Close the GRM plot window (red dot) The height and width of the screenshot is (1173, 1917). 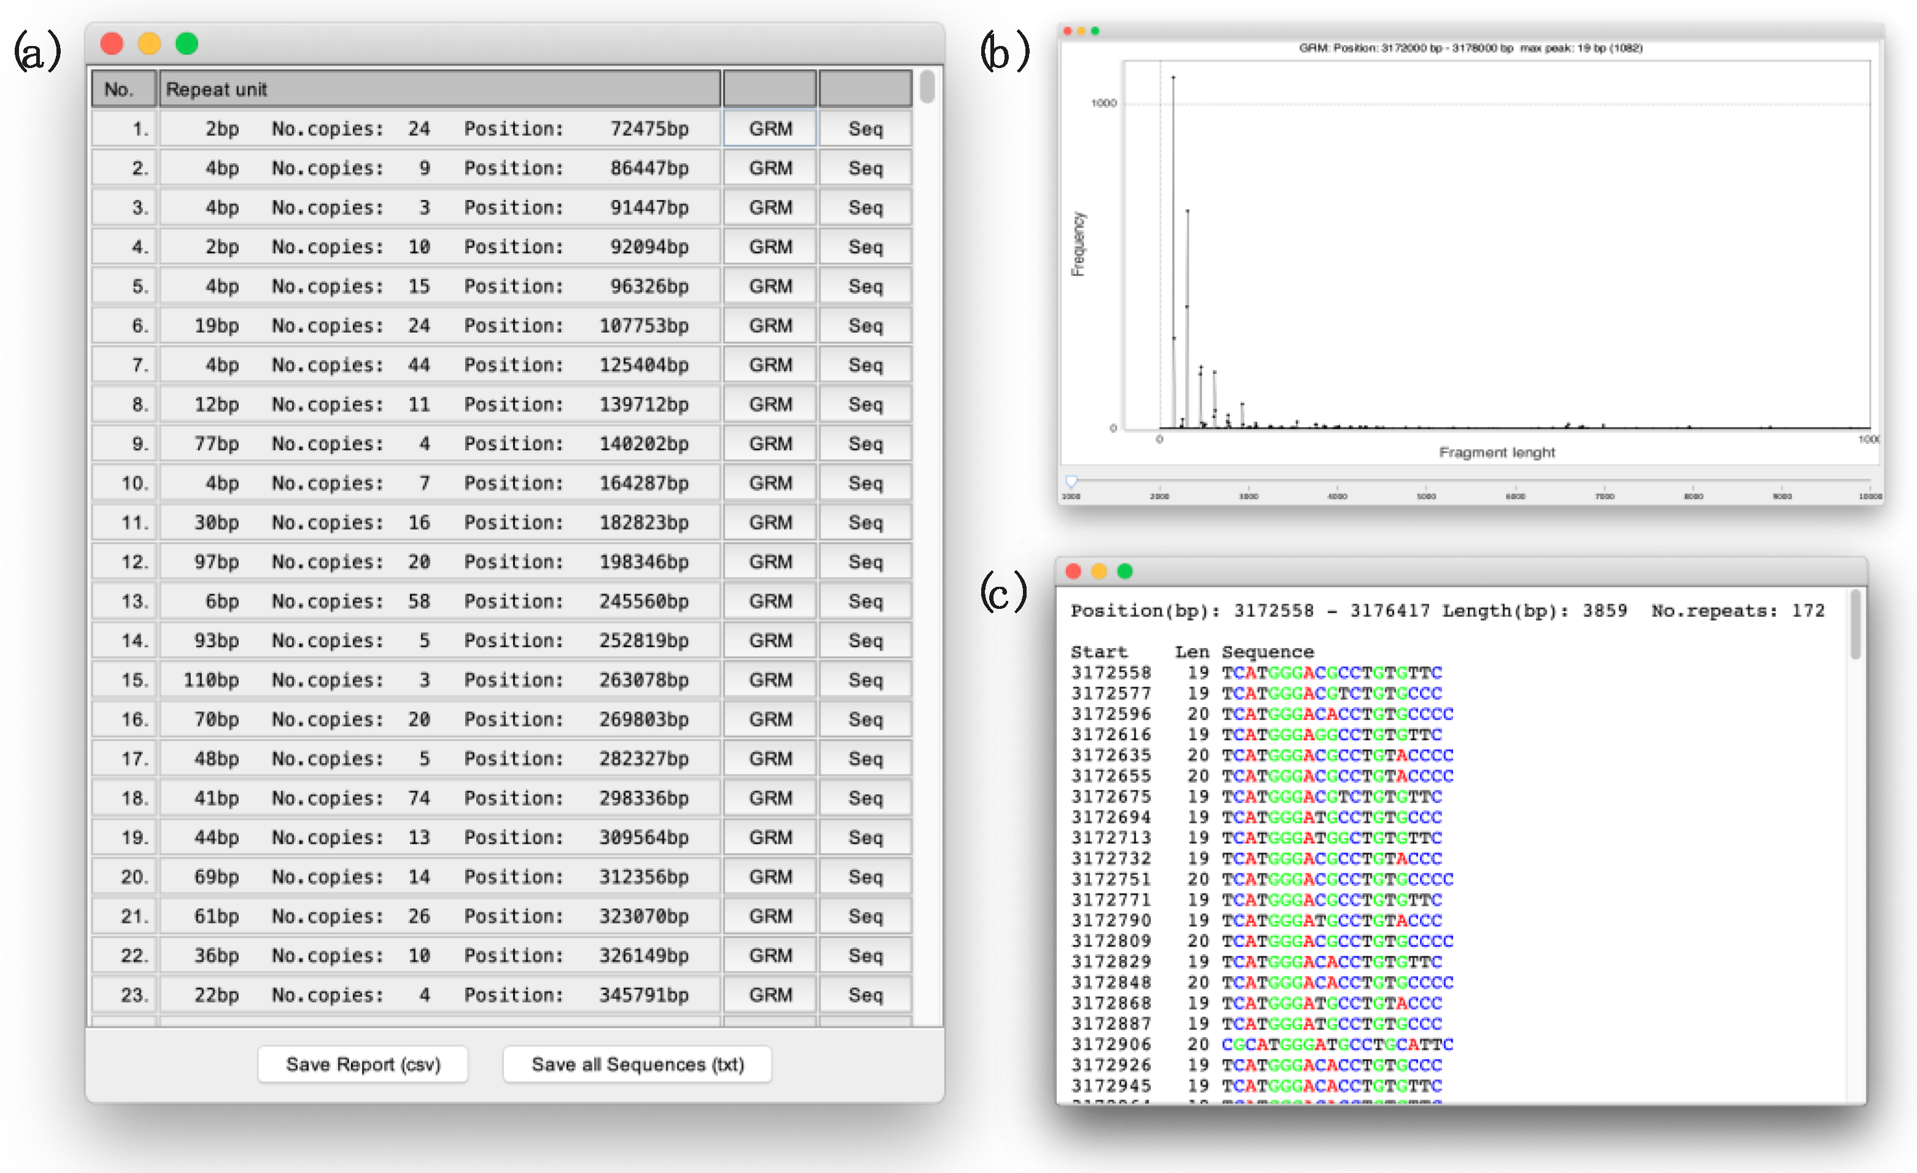click(x=1068, y=31)
